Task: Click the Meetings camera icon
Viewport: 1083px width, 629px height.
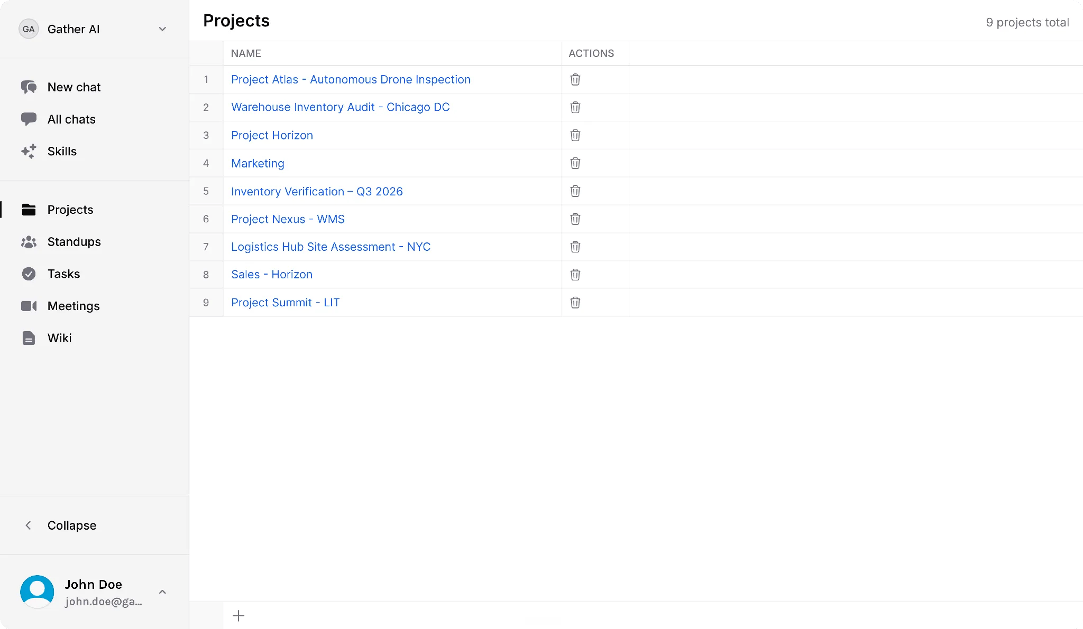Action: point(29,306)
